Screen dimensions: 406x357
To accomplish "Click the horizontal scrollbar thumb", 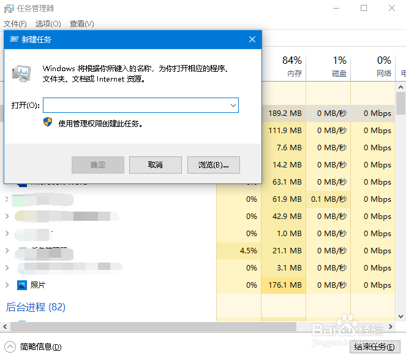I will click(153, 327).
